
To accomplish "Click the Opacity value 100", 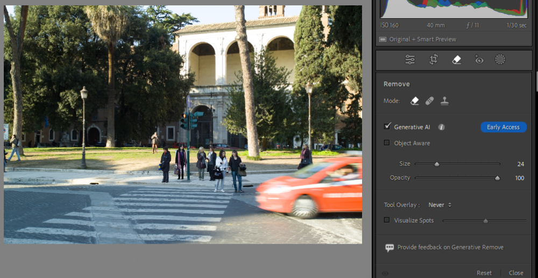I will (x=520, y=178).
